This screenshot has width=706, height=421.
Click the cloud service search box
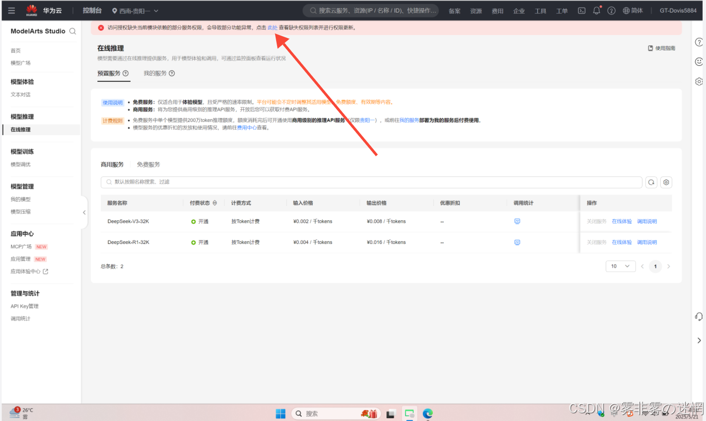[x=371, y=11]
